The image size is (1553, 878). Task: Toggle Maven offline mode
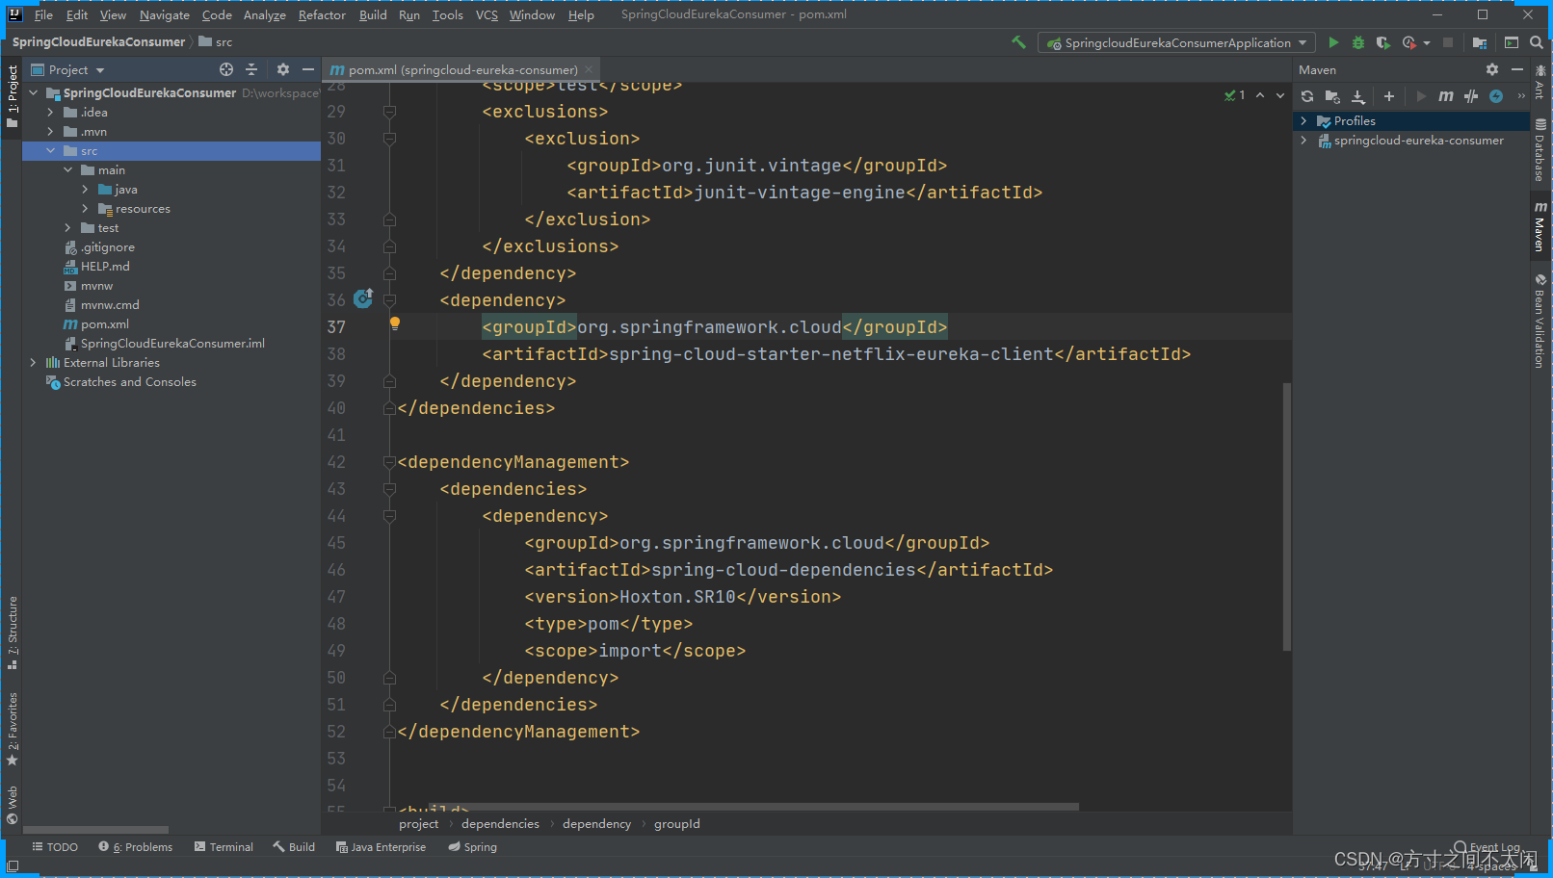(1471, 96)
